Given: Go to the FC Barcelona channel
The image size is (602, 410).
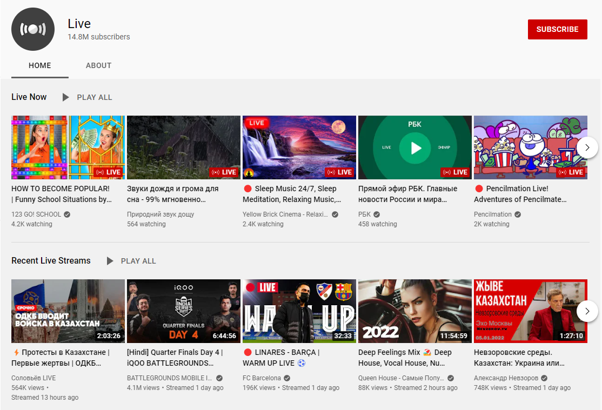Looking at the screenshot, I should 262,378.
